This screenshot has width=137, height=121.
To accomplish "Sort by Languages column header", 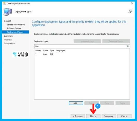I will tap(61, 51).
